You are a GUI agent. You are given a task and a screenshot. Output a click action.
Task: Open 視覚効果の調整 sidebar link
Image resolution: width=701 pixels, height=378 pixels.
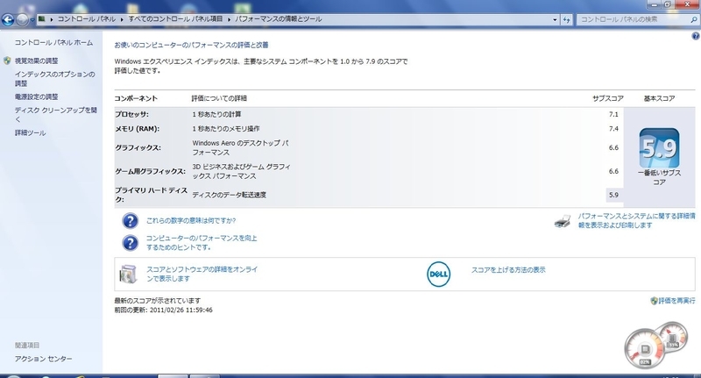37,61
